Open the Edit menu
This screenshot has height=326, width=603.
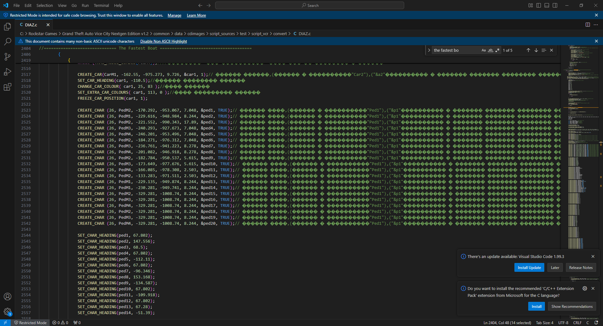28,5
